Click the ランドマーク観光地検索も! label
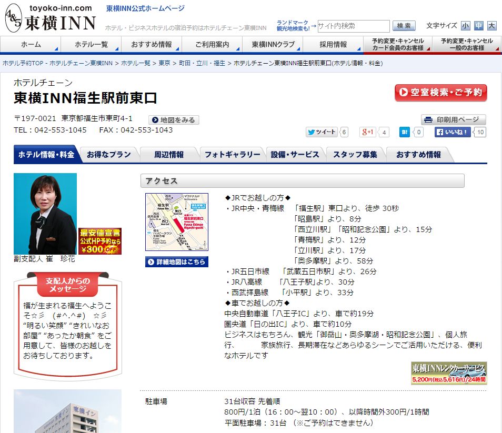This screenshot has width=502, height=433. coord(293,26)
